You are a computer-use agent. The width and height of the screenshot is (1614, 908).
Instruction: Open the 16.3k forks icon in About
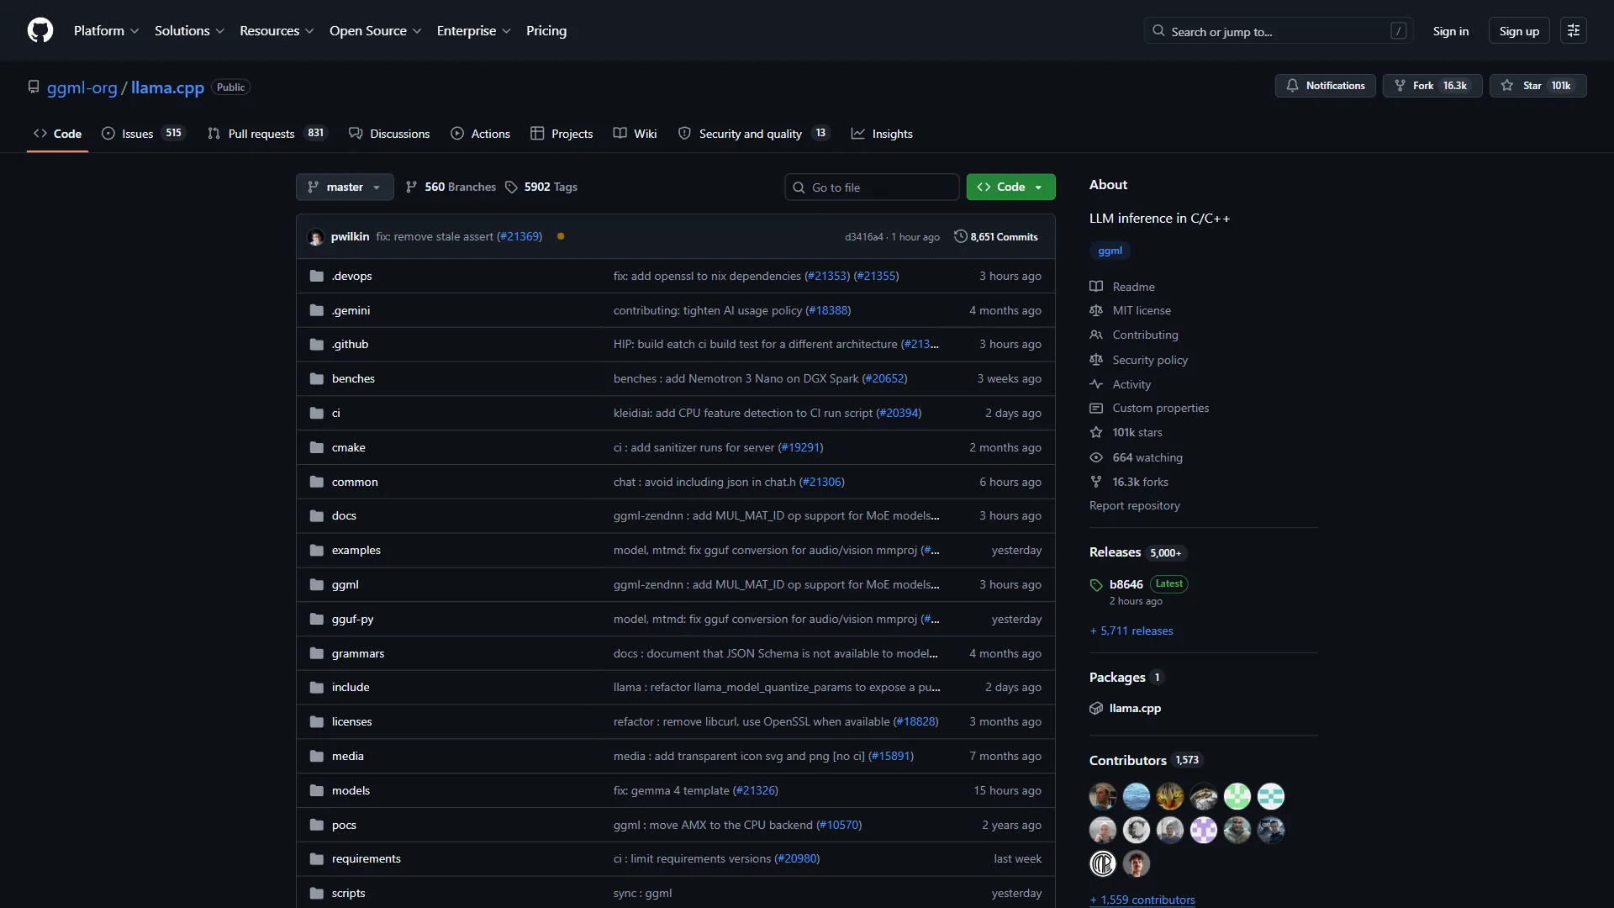click(1096, 482)
